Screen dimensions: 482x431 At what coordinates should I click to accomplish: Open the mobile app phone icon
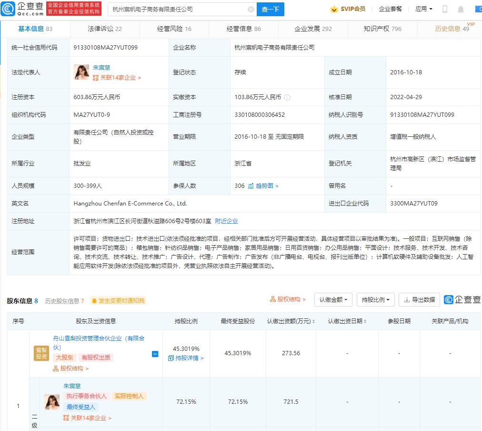point(445,9)
